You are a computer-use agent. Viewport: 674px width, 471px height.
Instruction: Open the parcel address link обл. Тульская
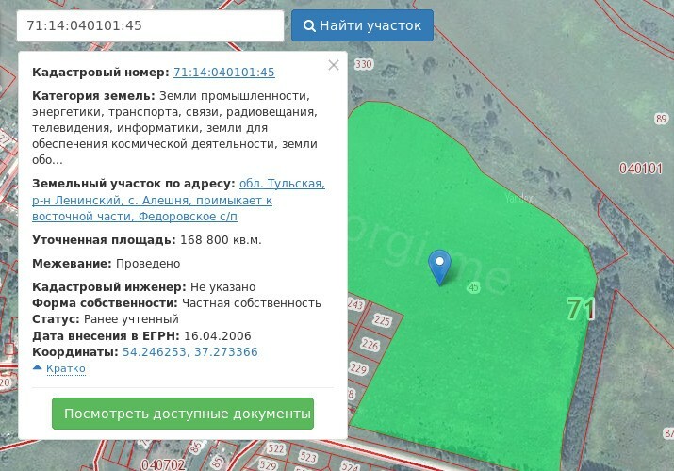(x=282, y=184)
